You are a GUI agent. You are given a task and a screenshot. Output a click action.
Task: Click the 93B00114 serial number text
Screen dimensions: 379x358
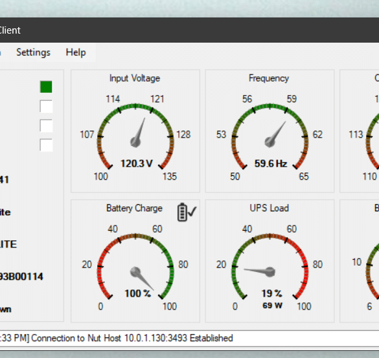pyautogui.click(x=21, y=277)
